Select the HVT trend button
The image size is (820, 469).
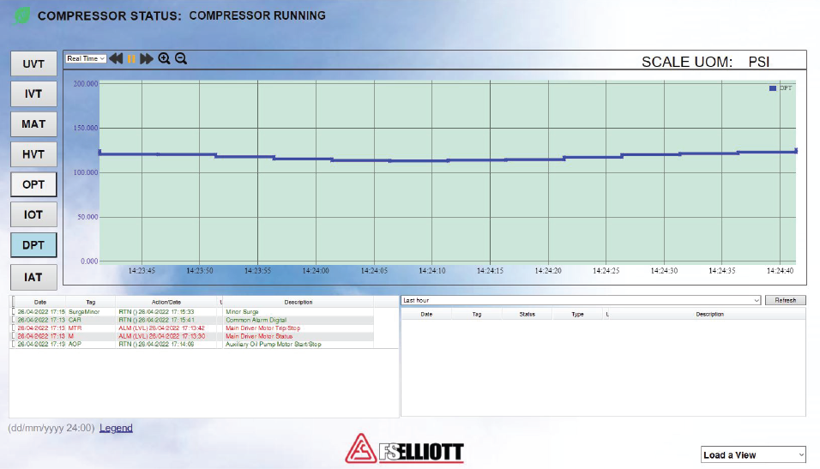[33, 154]
